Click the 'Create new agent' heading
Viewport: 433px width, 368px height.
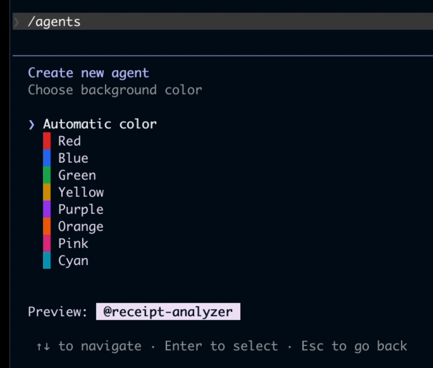pos(88,73)
